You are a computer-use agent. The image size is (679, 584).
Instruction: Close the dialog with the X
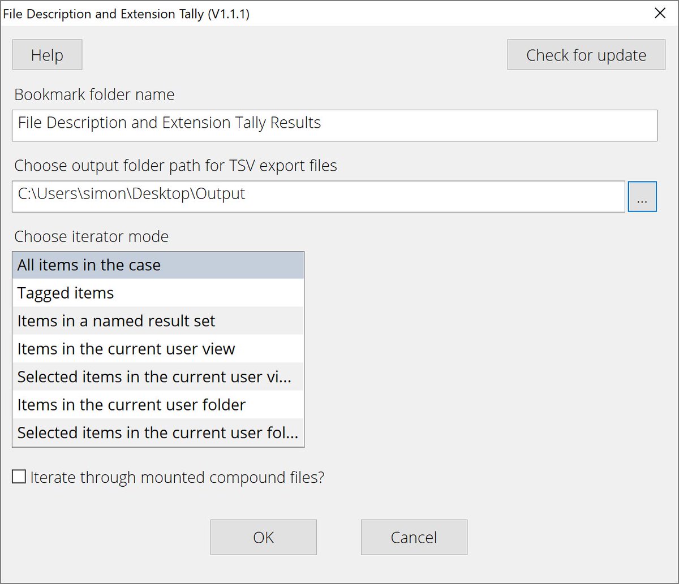coord(660,13)
